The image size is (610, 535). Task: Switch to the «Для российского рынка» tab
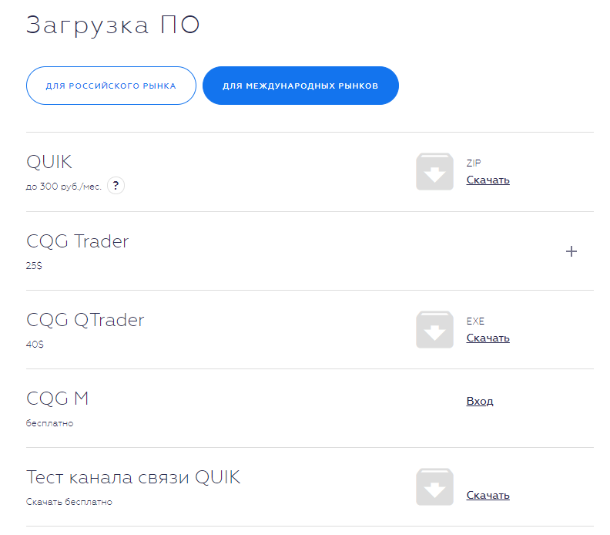(x=111, y=86)
